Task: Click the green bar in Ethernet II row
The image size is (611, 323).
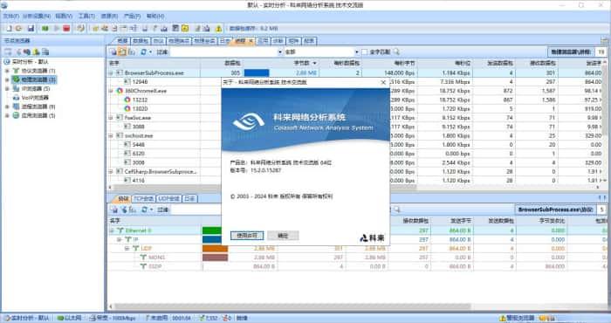Action: tap(212, 230)
